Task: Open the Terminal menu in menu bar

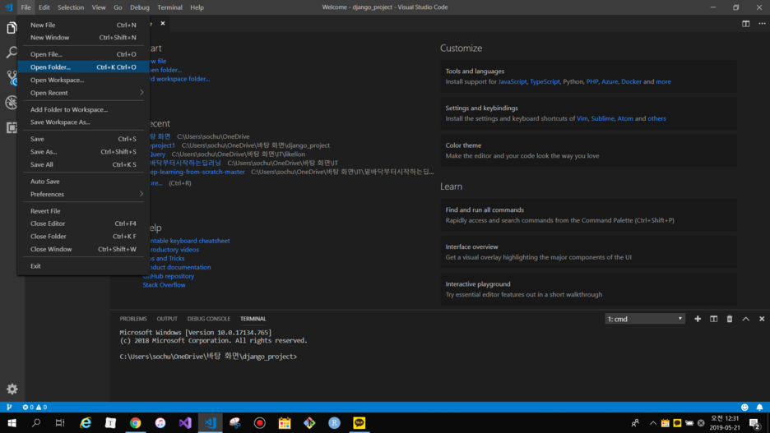Action: 169,7
